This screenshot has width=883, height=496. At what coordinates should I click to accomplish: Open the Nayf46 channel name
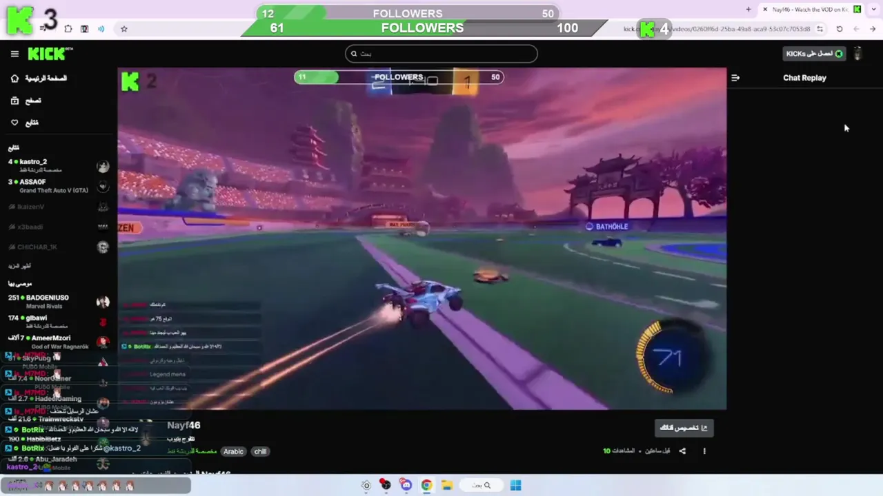[x=183, y=425]
